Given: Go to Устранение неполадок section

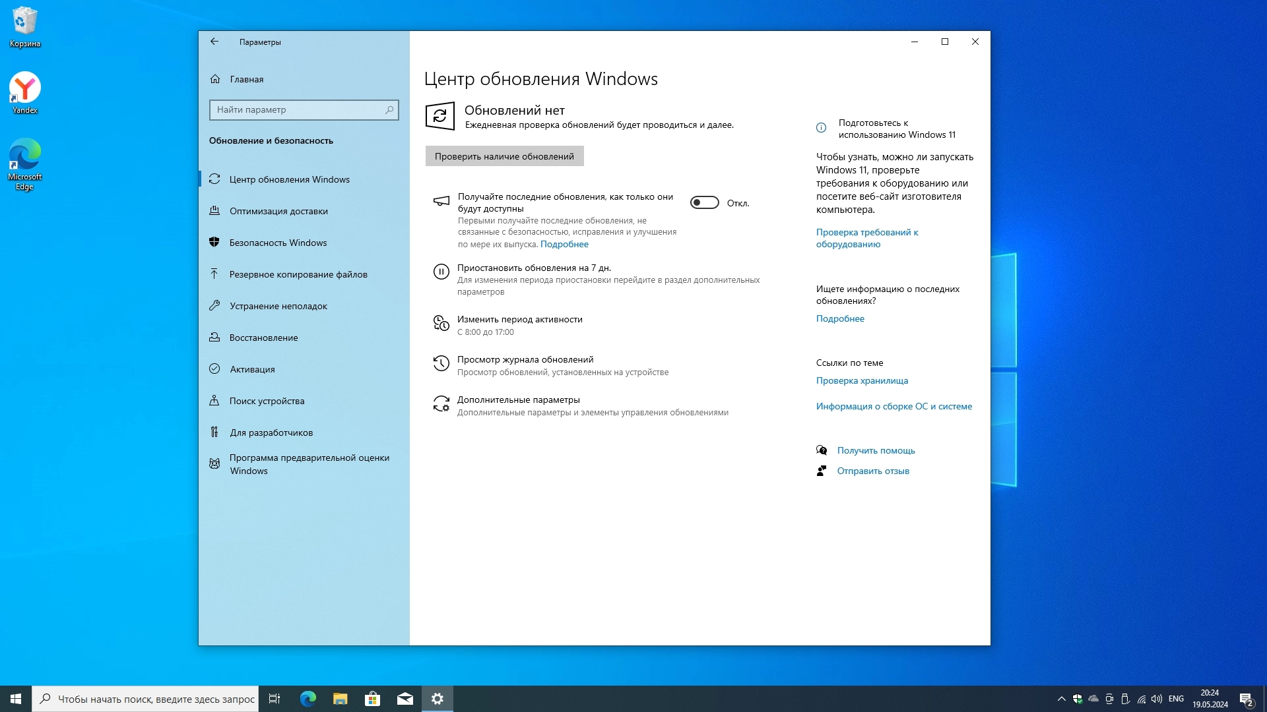Looking at the screenshot, I should pos(278,306).
